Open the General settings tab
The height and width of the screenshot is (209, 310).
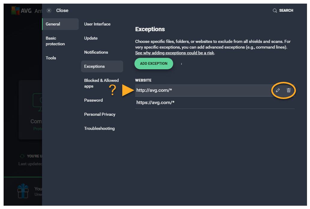coord(60,24)
